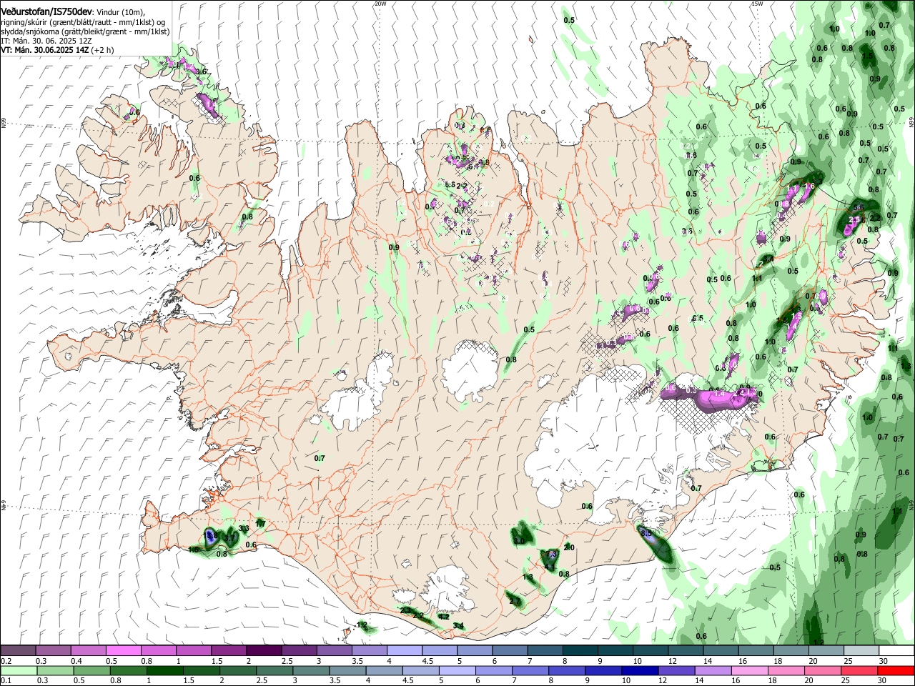
Task: Click the '15W' longitude label
Action: click(x=757, y=4)
